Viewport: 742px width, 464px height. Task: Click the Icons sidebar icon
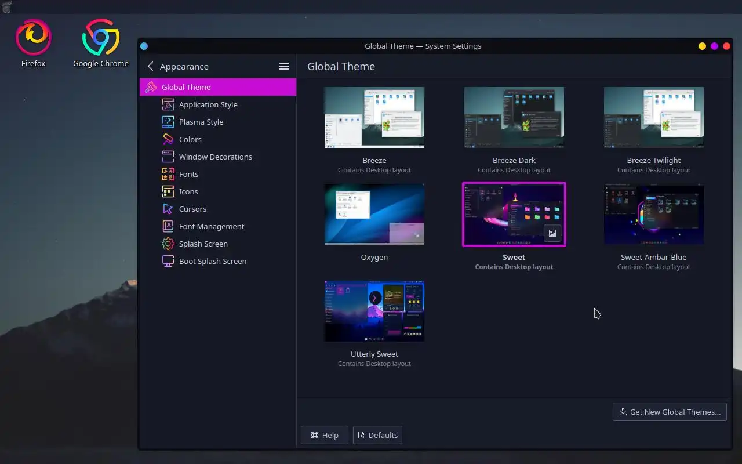coord(168,191)
